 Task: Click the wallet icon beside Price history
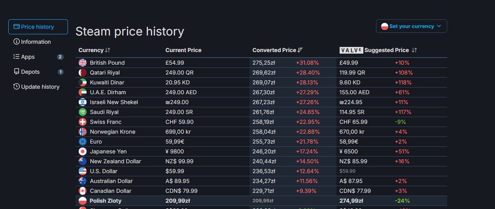click(x=17, y=27)
